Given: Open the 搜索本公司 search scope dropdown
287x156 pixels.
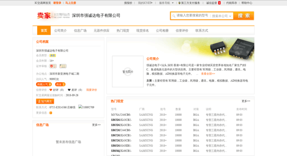Looking at the screenshot, I should 222,16.
